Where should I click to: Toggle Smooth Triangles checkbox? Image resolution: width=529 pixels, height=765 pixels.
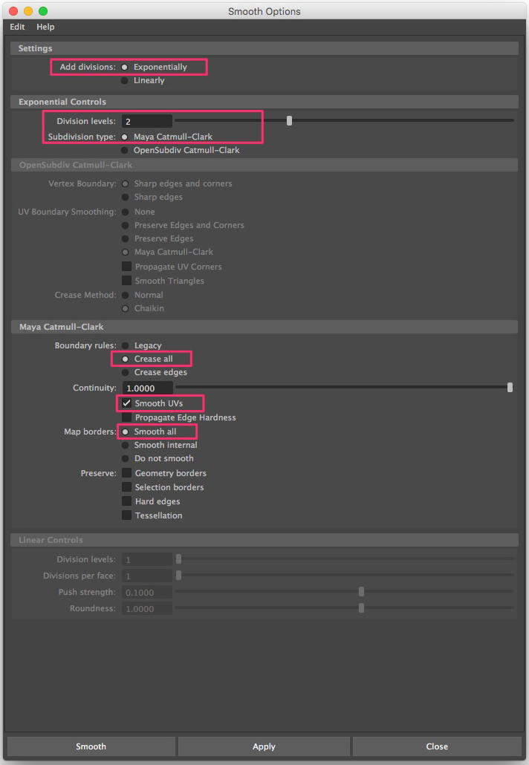[126, 281]
